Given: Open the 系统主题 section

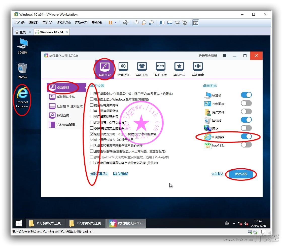Looking at the screenshot, I should coord(142,69).
